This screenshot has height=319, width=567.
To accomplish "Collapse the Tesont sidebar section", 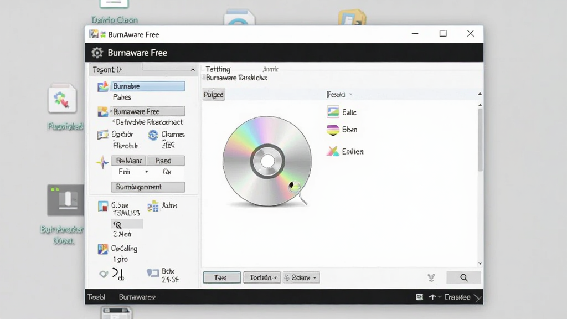I will 193,70.
